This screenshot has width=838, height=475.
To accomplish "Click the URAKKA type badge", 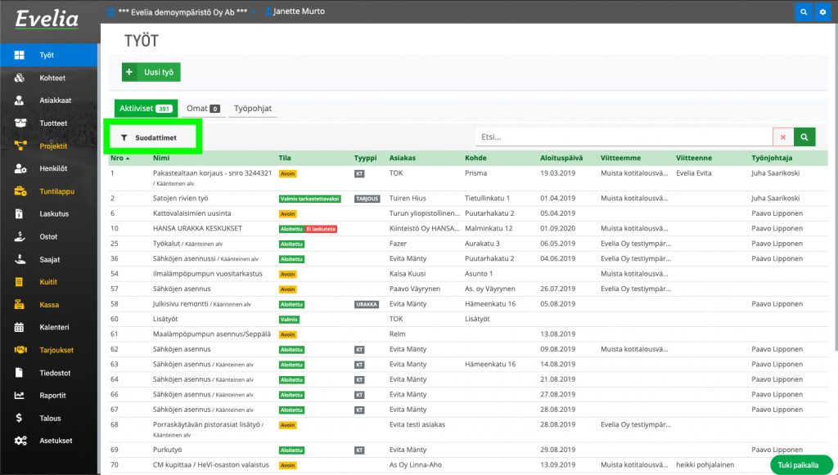I will click(x=367, y=305).
